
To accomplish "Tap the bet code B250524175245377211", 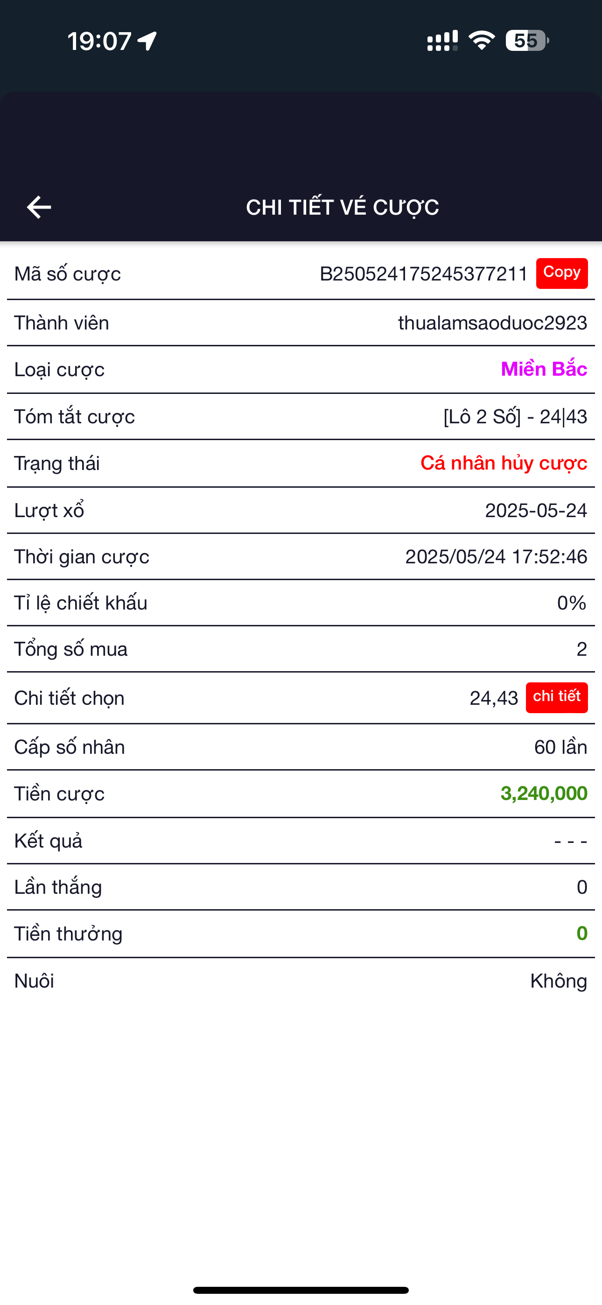I will click(x=424, y=274).
